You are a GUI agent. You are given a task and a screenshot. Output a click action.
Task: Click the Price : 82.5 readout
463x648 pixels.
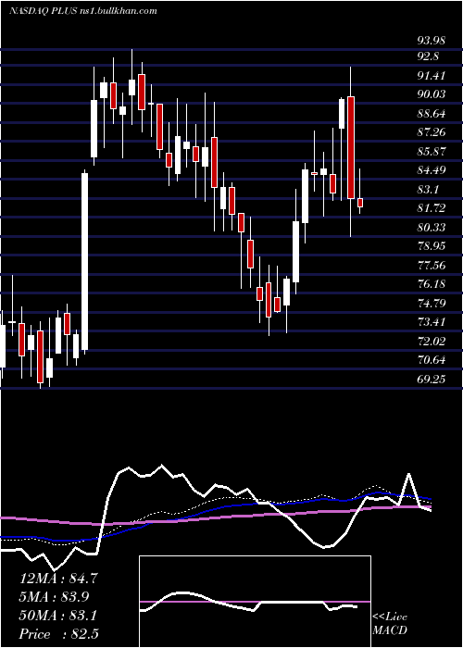coord(58,634)
